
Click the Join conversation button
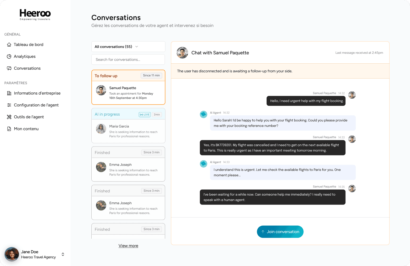(x=280, y=232)
